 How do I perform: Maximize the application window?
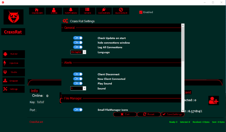(213, 2)
